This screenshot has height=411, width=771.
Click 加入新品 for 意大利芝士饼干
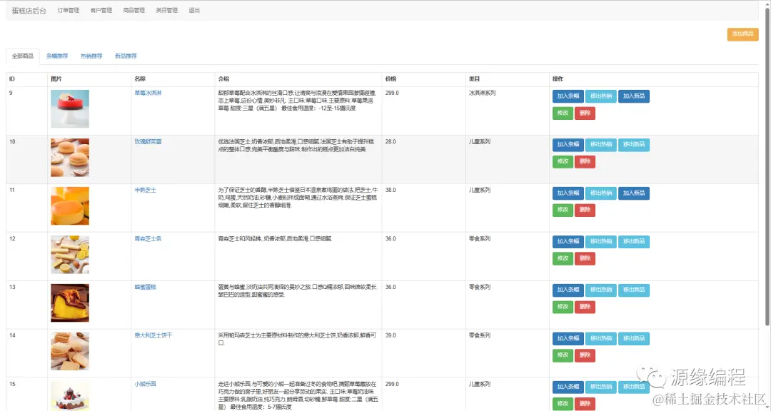[x=634, y=338]
